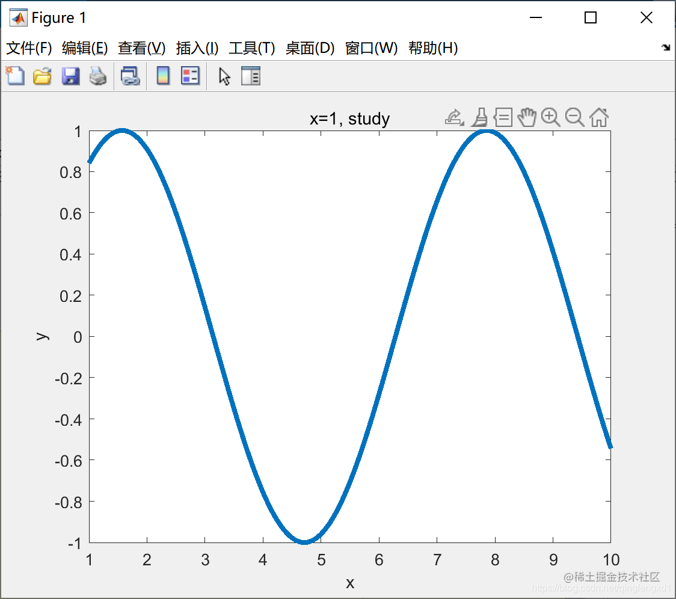Open the 窗口(W) menu
The image size is (676, 599).
click(x=371, y=48)
